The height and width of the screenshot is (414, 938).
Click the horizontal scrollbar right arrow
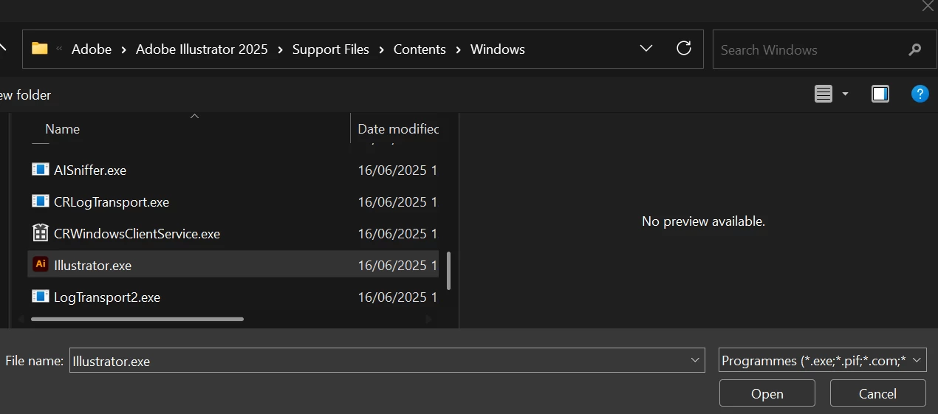tap(429, 319)
